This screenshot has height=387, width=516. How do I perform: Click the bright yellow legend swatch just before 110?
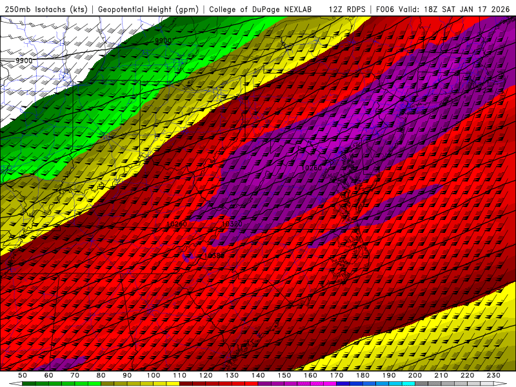point(173,384)
